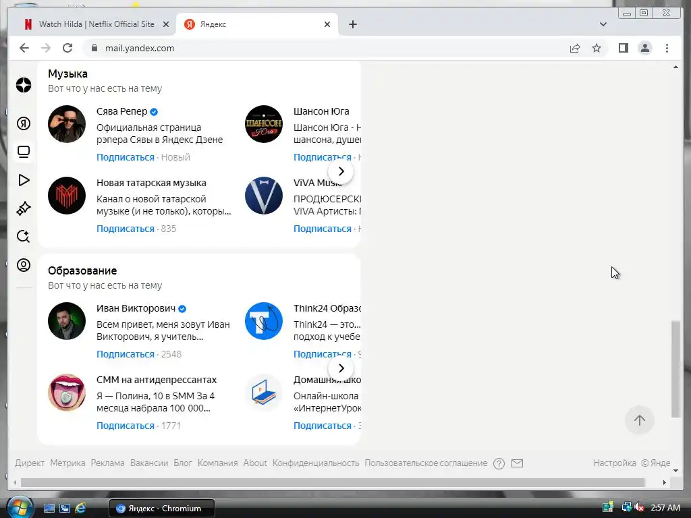Open the Метрика footer link
The width and height of the screenshot is (691, 518).
pos(67,463)
